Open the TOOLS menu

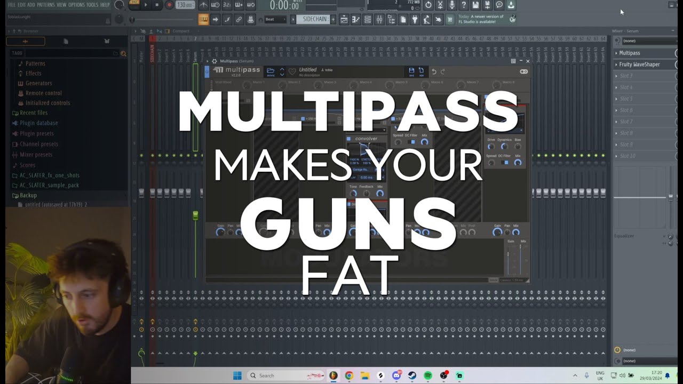point(92,5)
